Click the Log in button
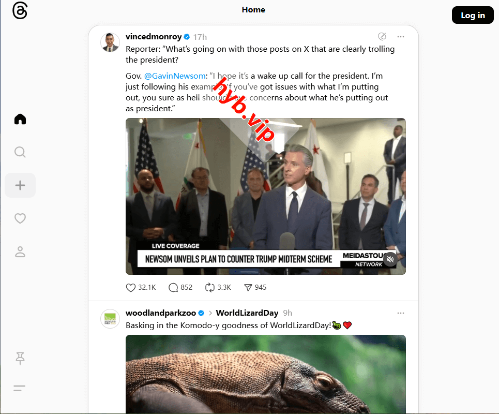This screenshot has width=499, height=414. point(473,16)
